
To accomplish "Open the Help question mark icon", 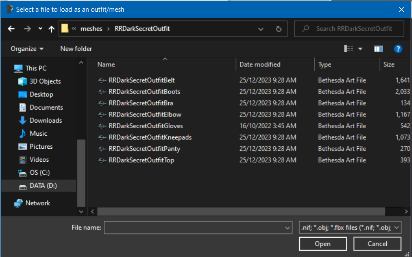I will [x=398, y=49].
